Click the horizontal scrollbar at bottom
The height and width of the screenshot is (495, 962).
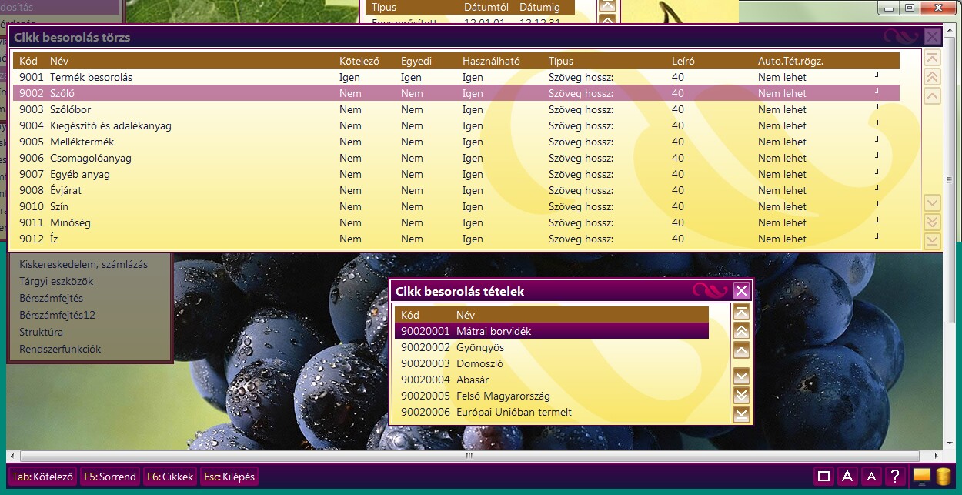tap(468, 456)
